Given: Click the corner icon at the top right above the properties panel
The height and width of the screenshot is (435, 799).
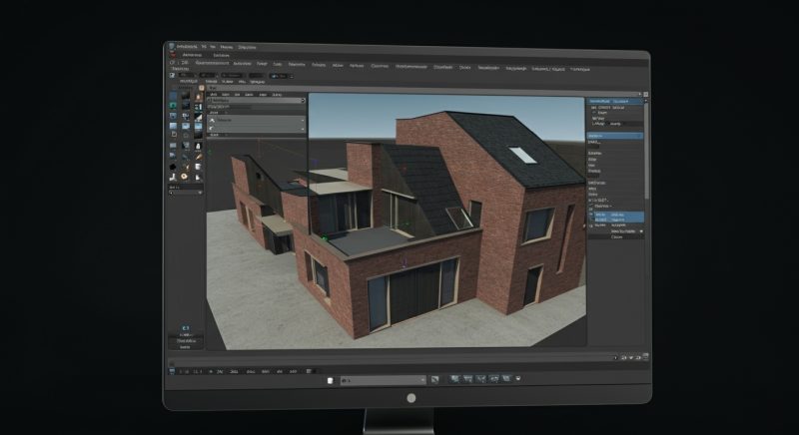Looking at the screenshot, I should 645,95.
